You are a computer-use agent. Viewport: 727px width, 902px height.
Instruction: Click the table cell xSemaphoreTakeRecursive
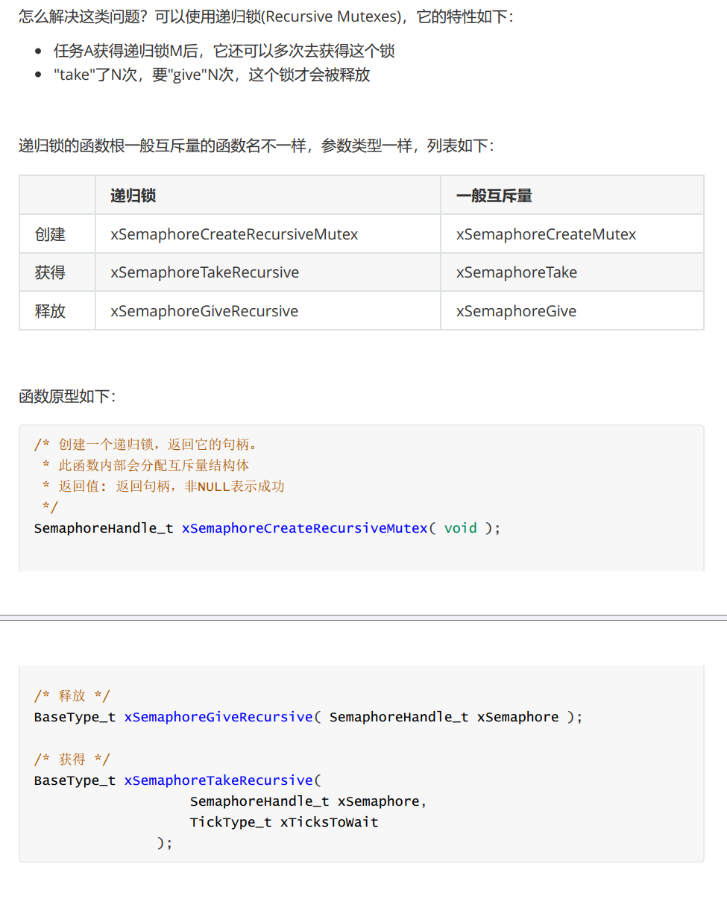coord(268,272)
